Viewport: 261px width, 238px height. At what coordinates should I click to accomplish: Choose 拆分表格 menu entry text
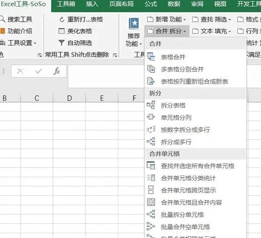click(173, 105)
